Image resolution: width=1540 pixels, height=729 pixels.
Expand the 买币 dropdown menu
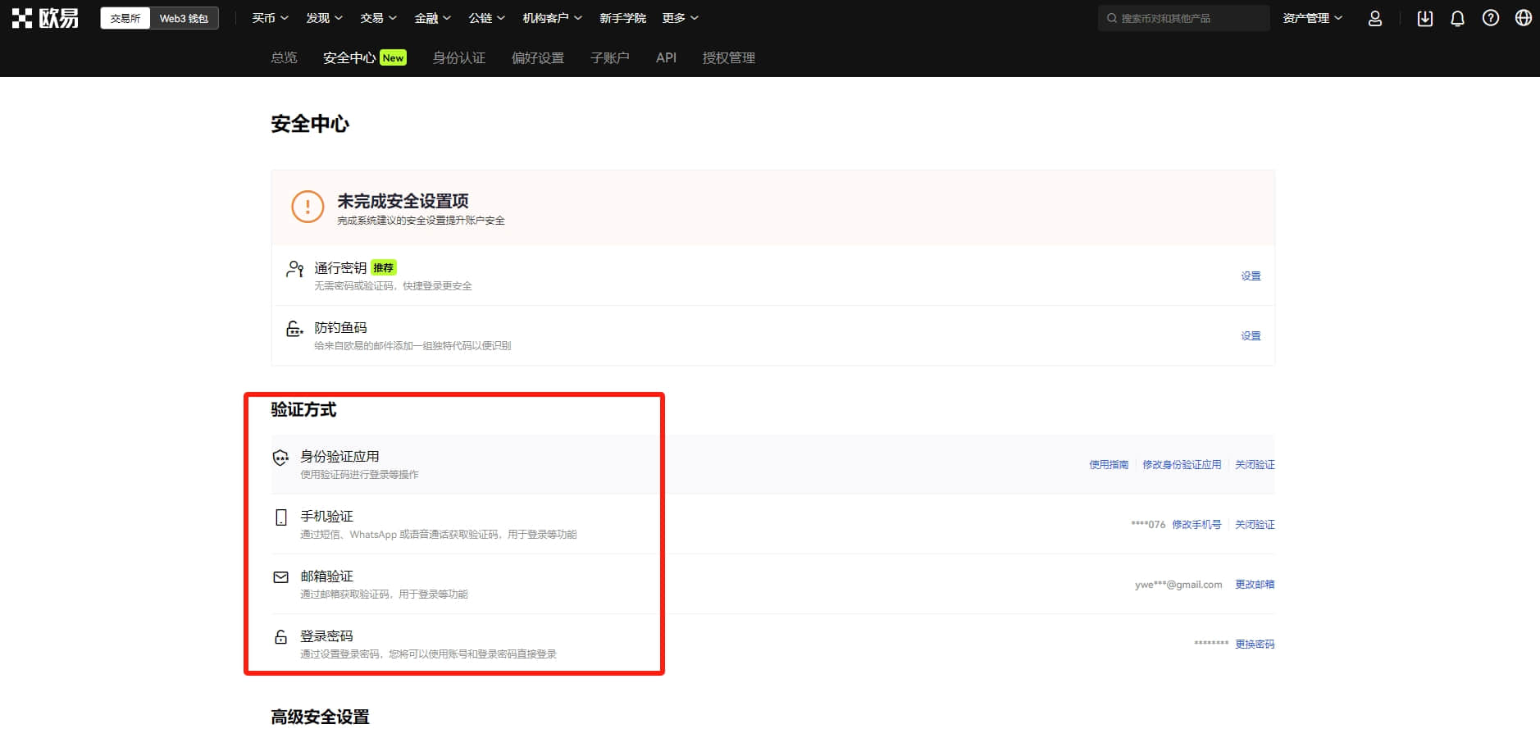[x=270, y=18]
